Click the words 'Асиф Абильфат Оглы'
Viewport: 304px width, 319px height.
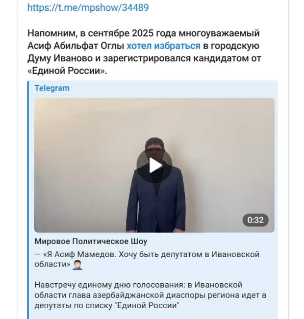(76, 46)
